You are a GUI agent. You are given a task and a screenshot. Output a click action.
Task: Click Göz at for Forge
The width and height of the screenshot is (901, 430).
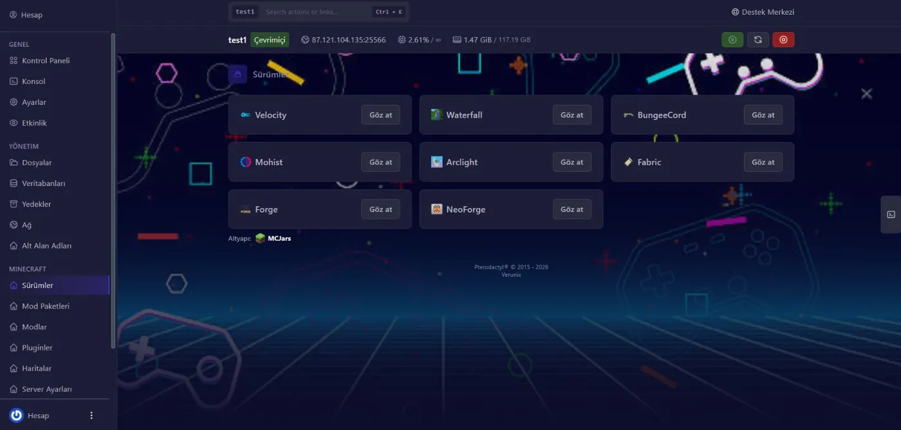(380, 209)
